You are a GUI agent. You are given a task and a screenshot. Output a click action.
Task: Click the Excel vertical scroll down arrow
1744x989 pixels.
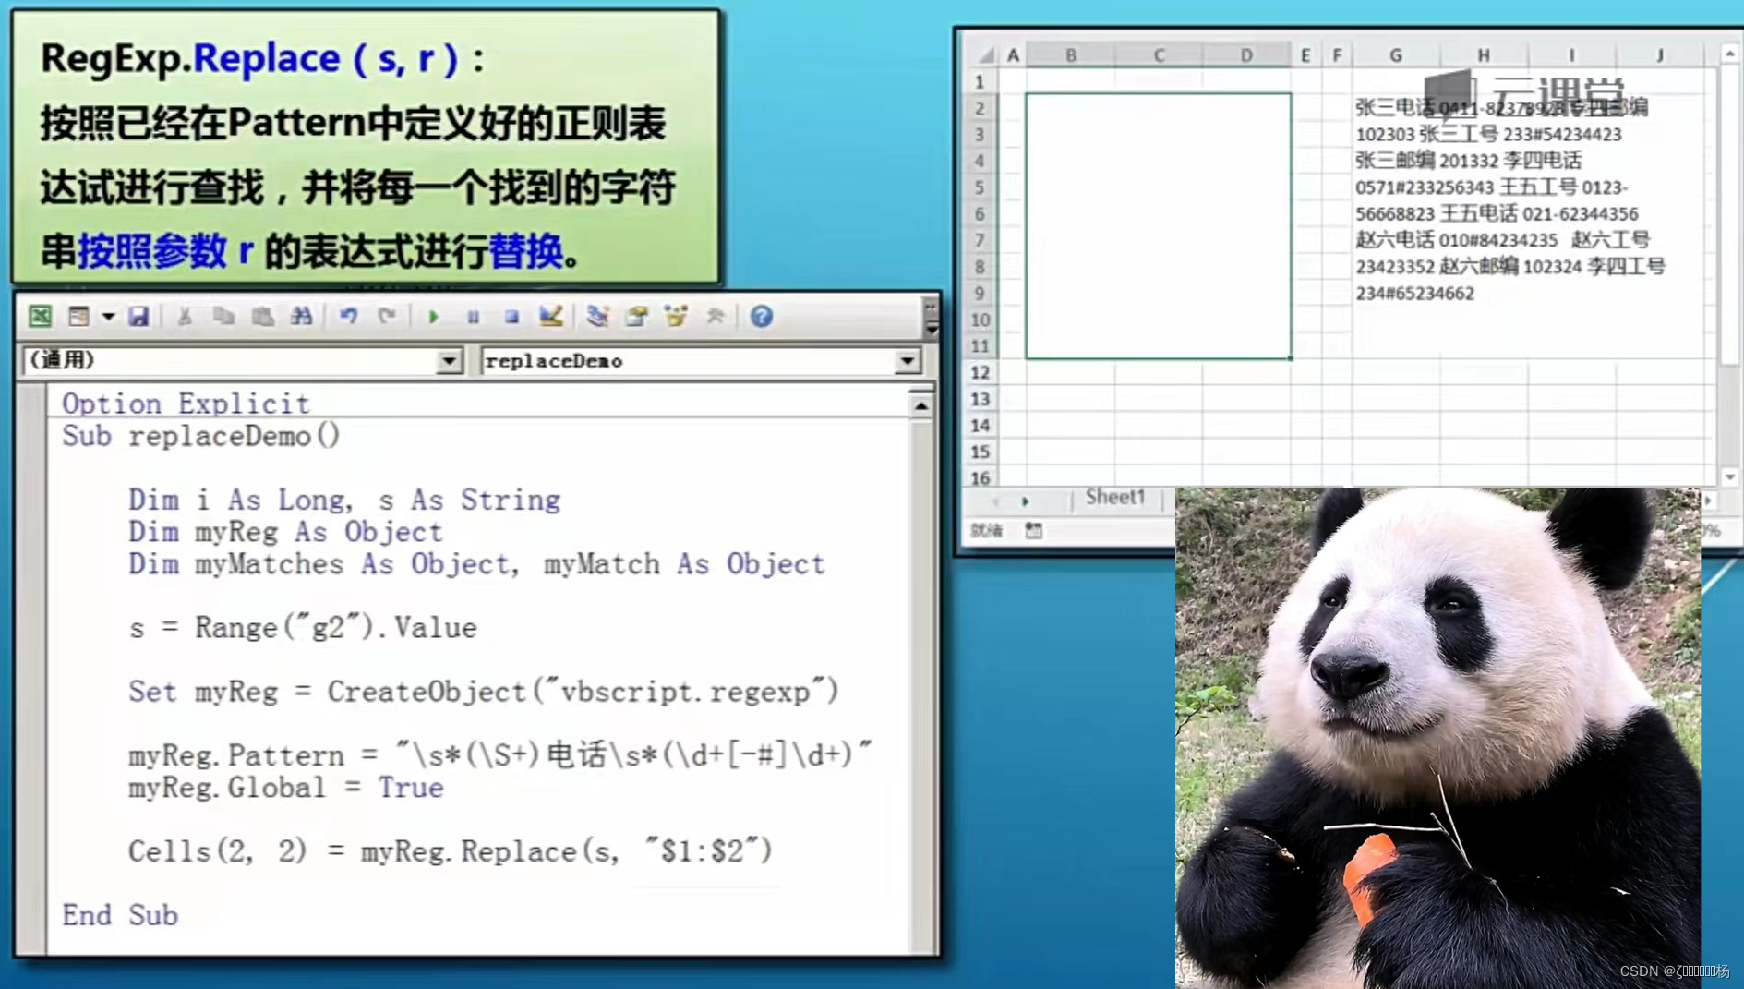(1729, 476)
